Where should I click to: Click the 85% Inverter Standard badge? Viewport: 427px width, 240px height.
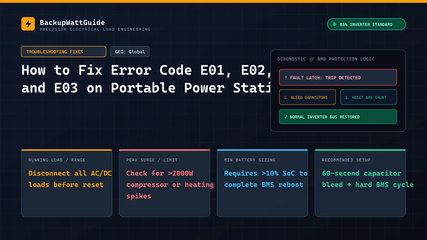click(x=366, y=24)
